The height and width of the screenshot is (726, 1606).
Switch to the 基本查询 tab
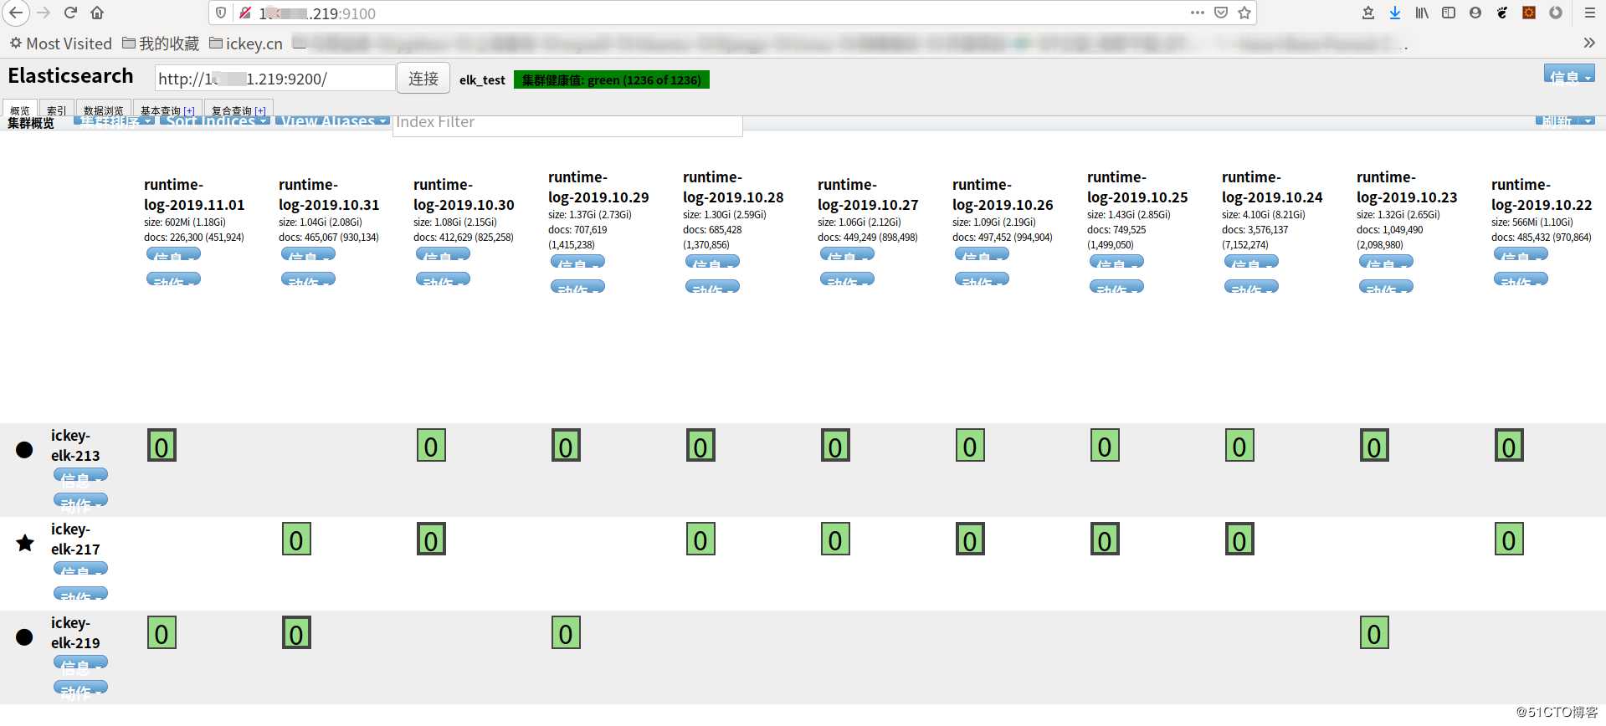(x=160, y=110)
